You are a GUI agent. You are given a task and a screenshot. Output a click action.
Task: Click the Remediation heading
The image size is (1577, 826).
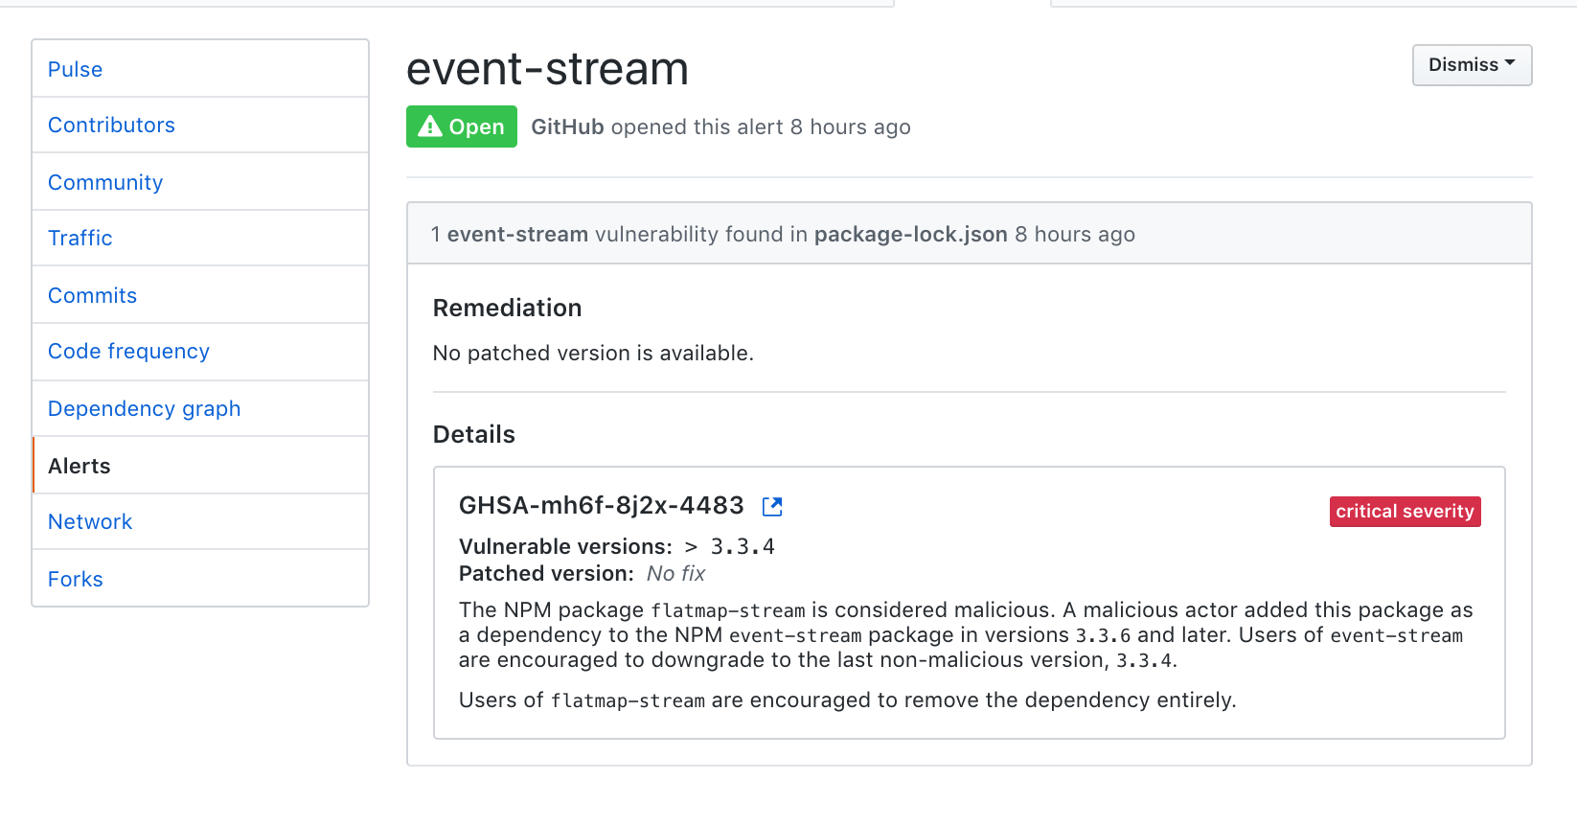point(507,309)
